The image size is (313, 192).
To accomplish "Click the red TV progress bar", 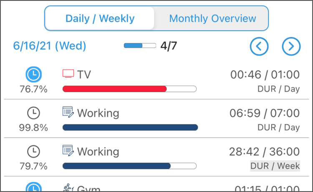I will click(x=129, y=89).
